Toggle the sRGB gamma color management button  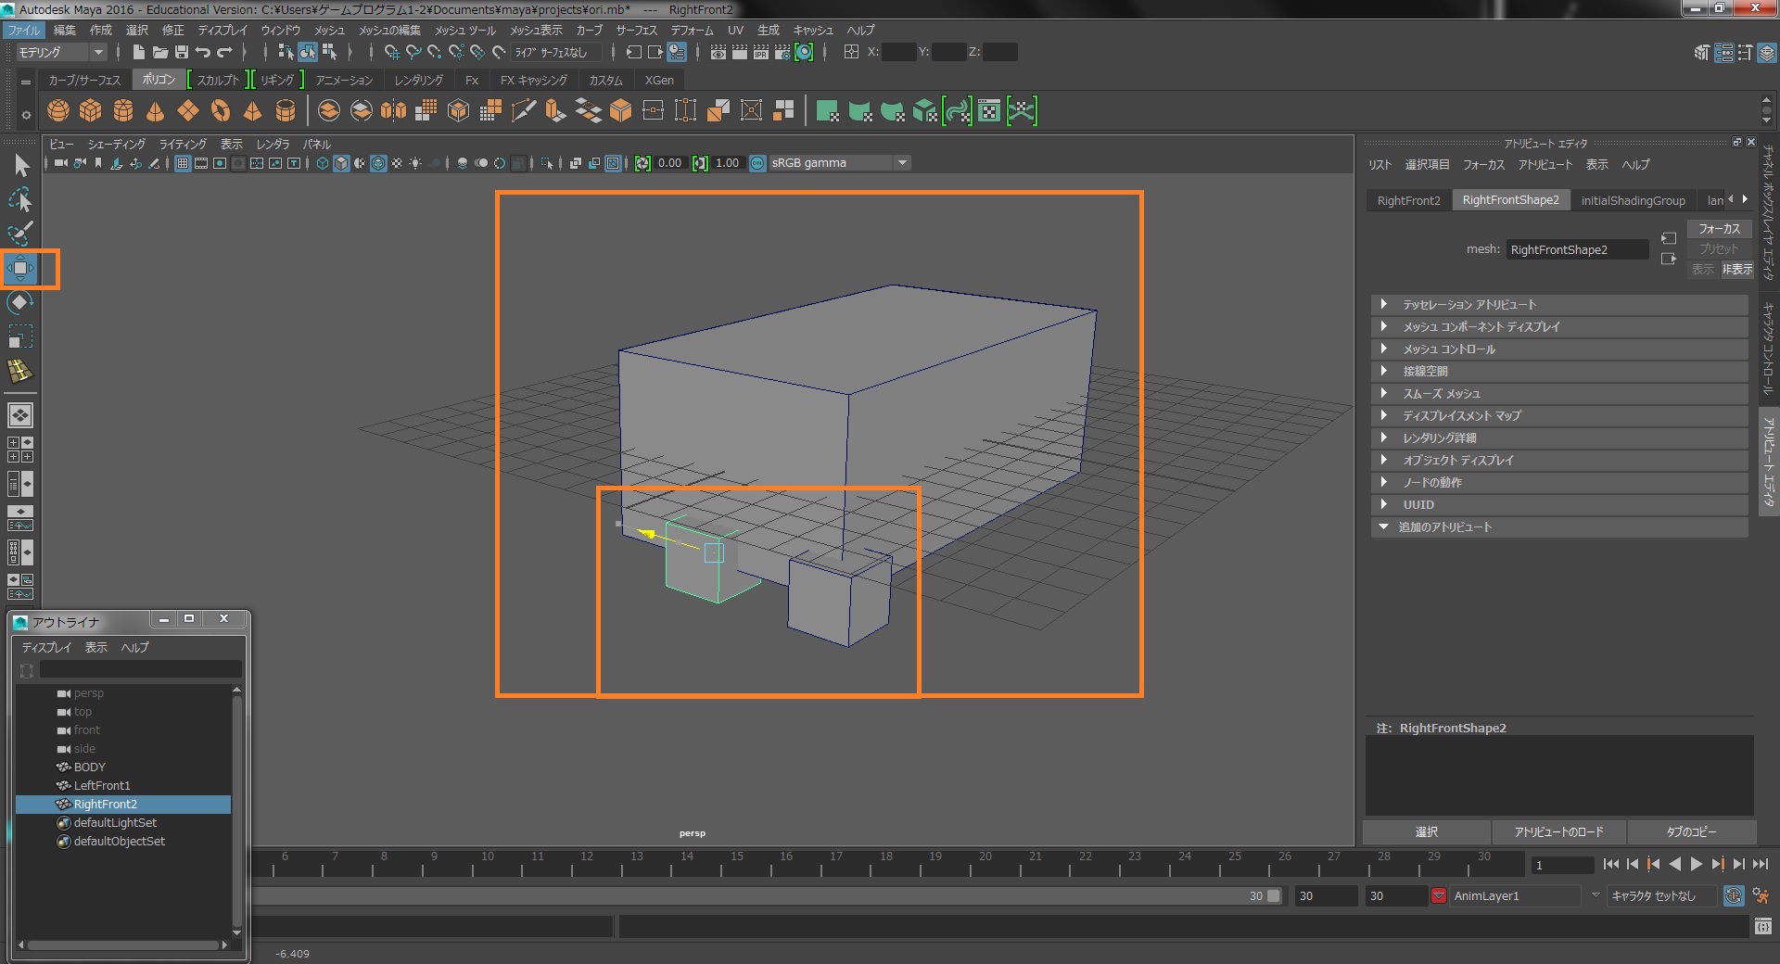(757, 163)
